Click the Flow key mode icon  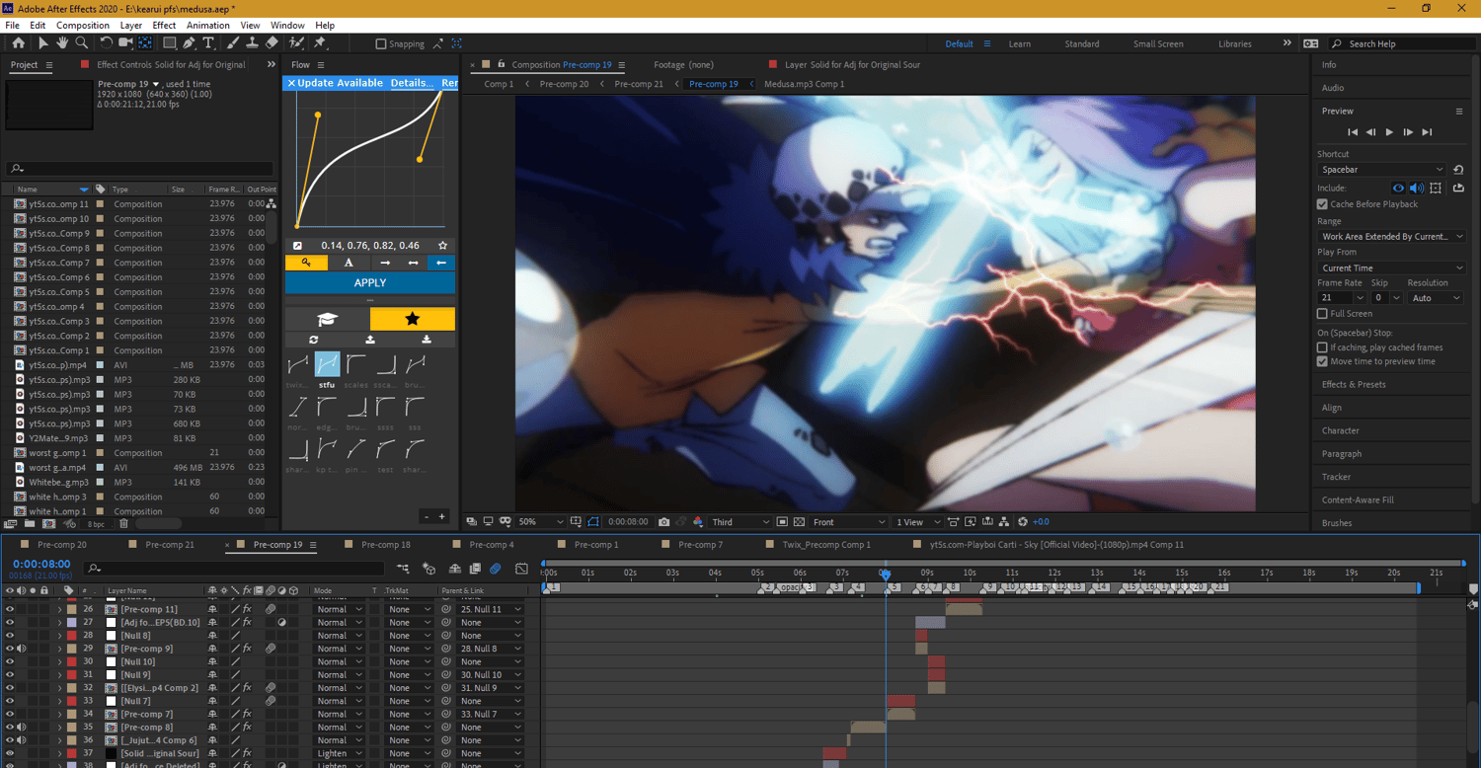(306, 263)
